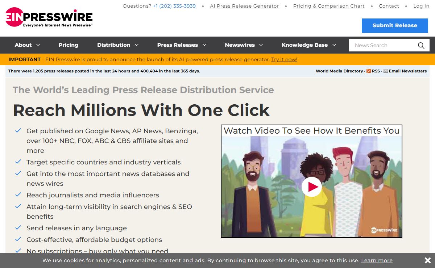Expand the Distribution menu chevron
The image size is (435, 268).
pyautogui.click(x=137, y=45)
